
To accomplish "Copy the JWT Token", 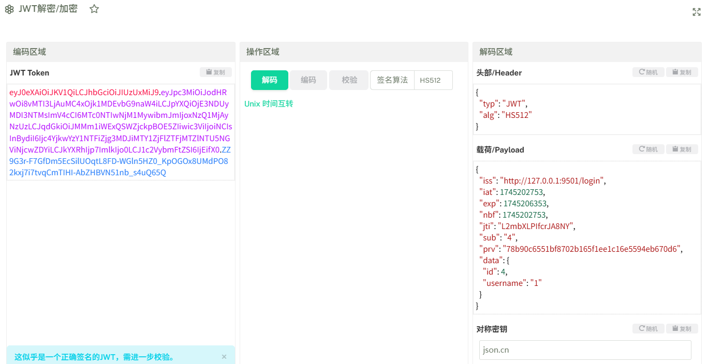I will tap(216, 72).
